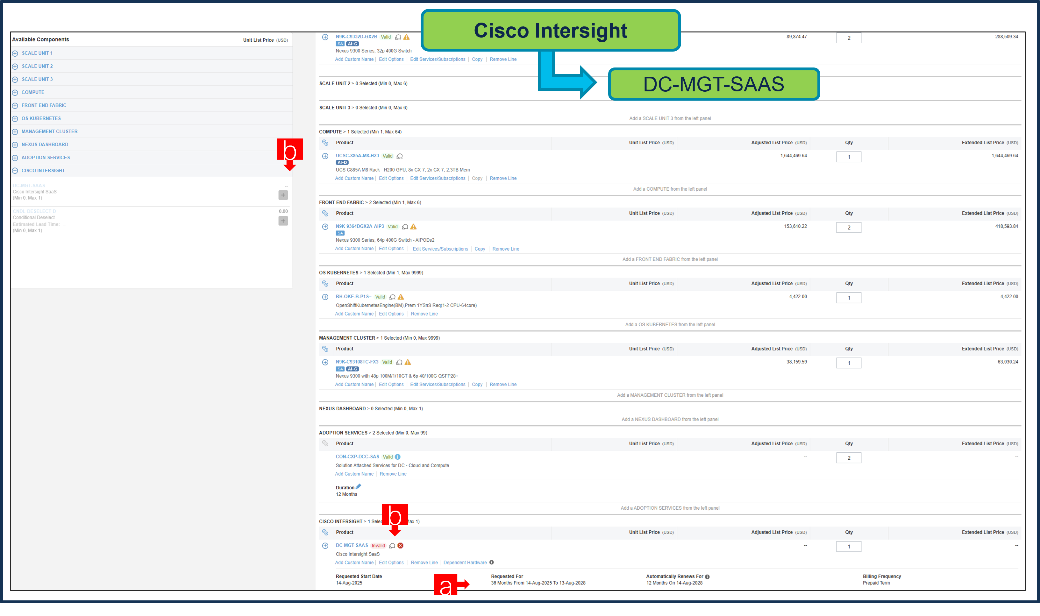1040x616 pixels.
Task: Click the quantity field for UCSC-885A-M8-H23
Action: [849, 157]
